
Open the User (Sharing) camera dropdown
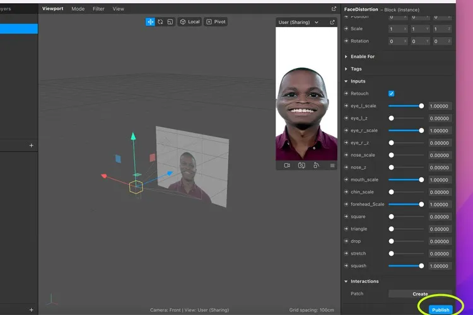pyautogui.click(x=298, y=22)
